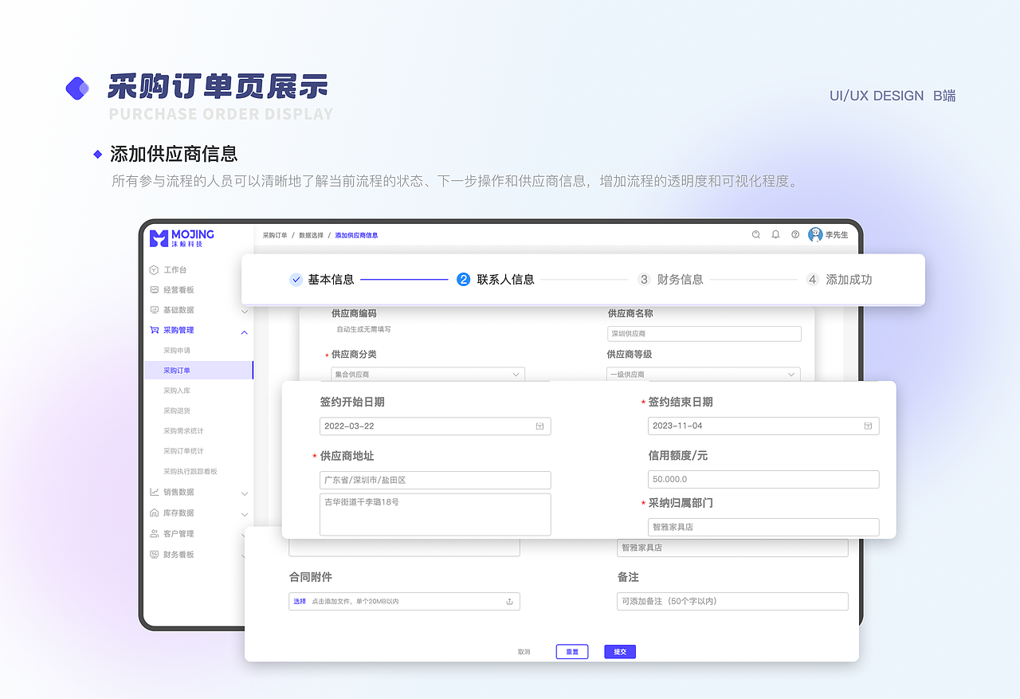
Task: Open 客户管理 in the sidebar
Action: coord(178,534)
